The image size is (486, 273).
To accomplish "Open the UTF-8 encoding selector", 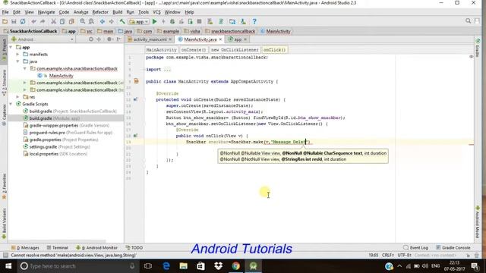I will point(404,255).
